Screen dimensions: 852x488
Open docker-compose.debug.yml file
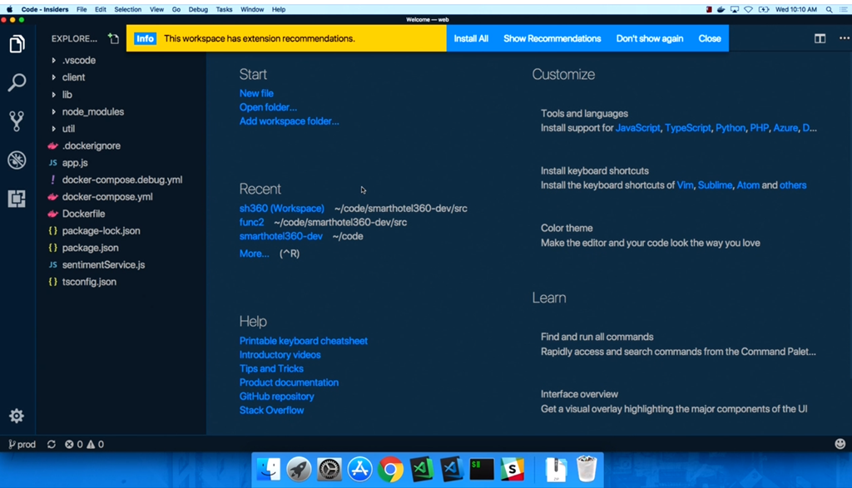coord(122,180)
